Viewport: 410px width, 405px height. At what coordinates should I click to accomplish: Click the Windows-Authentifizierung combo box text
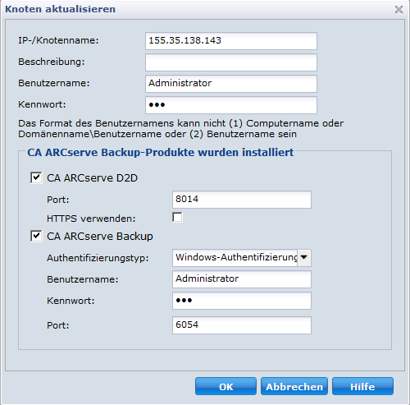click(235, 258)
